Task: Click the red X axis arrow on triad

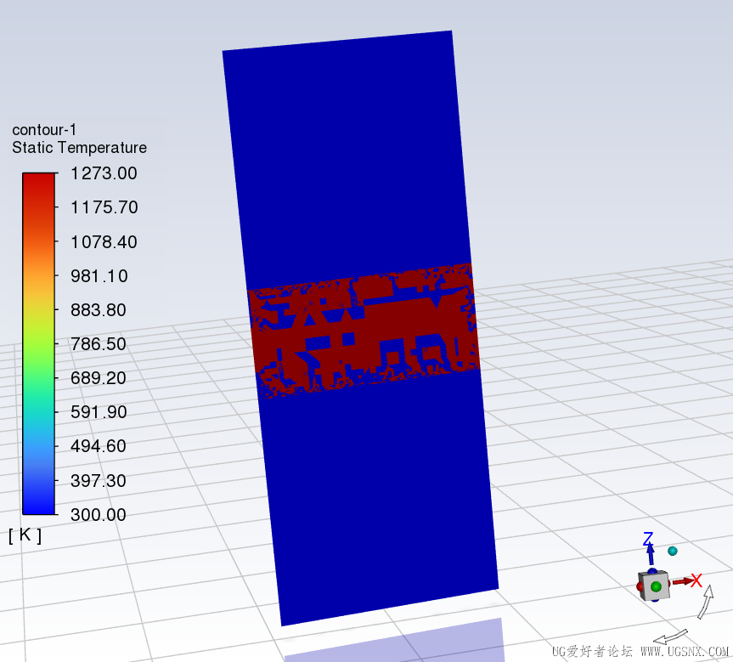Action: tap(682, 581)
